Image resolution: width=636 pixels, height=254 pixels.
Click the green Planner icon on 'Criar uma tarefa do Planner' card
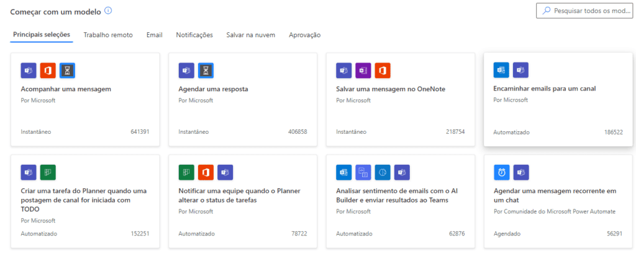point(48,172)
